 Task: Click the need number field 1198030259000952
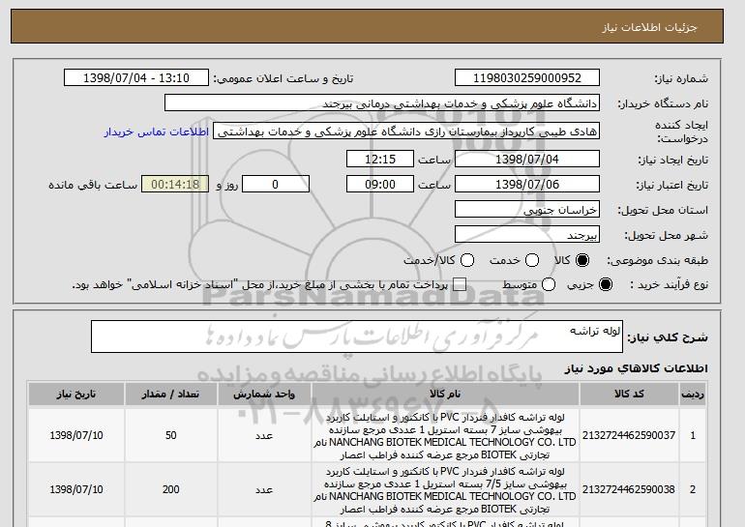tap(527, 78)
